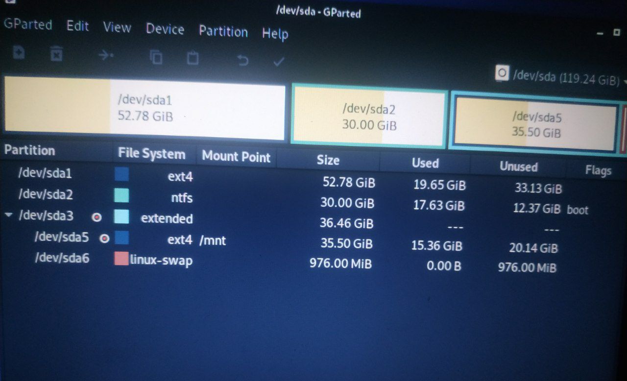Screen dimensions: 627x381
Task: Select the /dev/sda2 block in disk map
Action: (369, 117)
